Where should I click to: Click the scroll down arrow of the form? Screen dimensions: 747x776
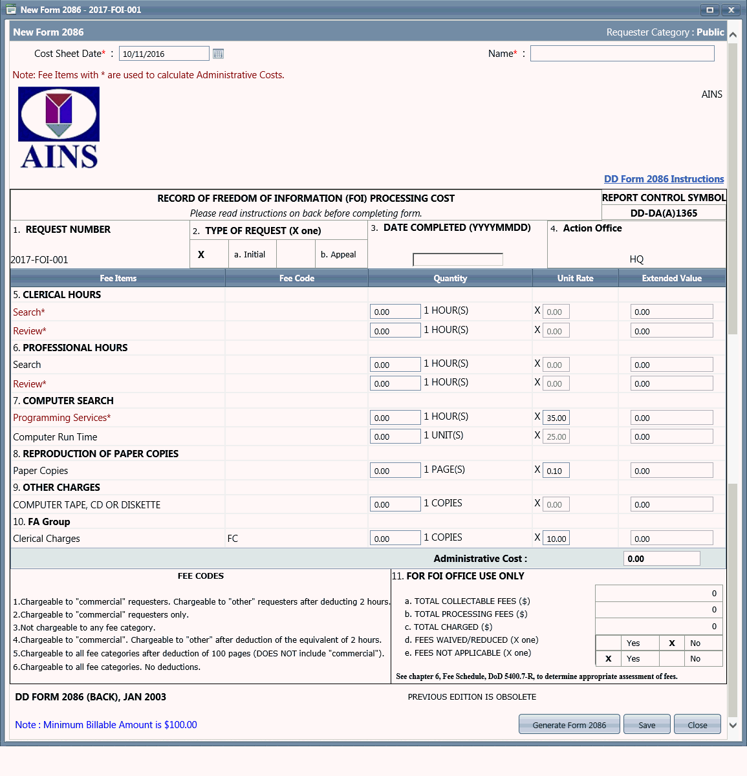(x=733, y=725)
